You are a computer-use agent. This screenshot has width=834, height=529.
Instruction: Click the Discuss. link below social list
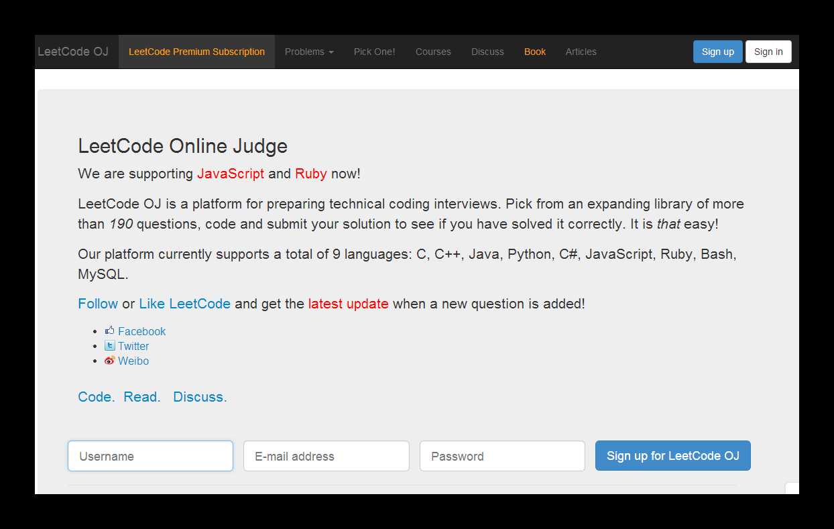pos(200,397)
